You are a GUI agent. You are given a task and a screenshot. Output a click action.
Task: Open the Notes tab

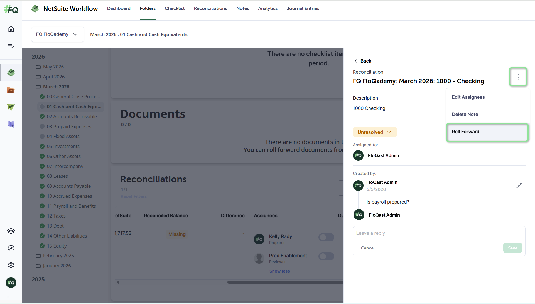(242, 8)
